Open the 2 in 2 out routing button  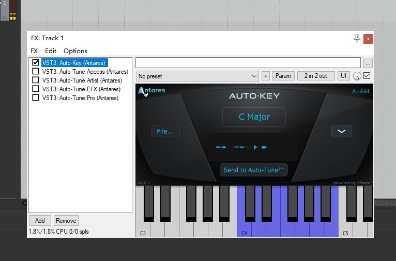(316, 76)
